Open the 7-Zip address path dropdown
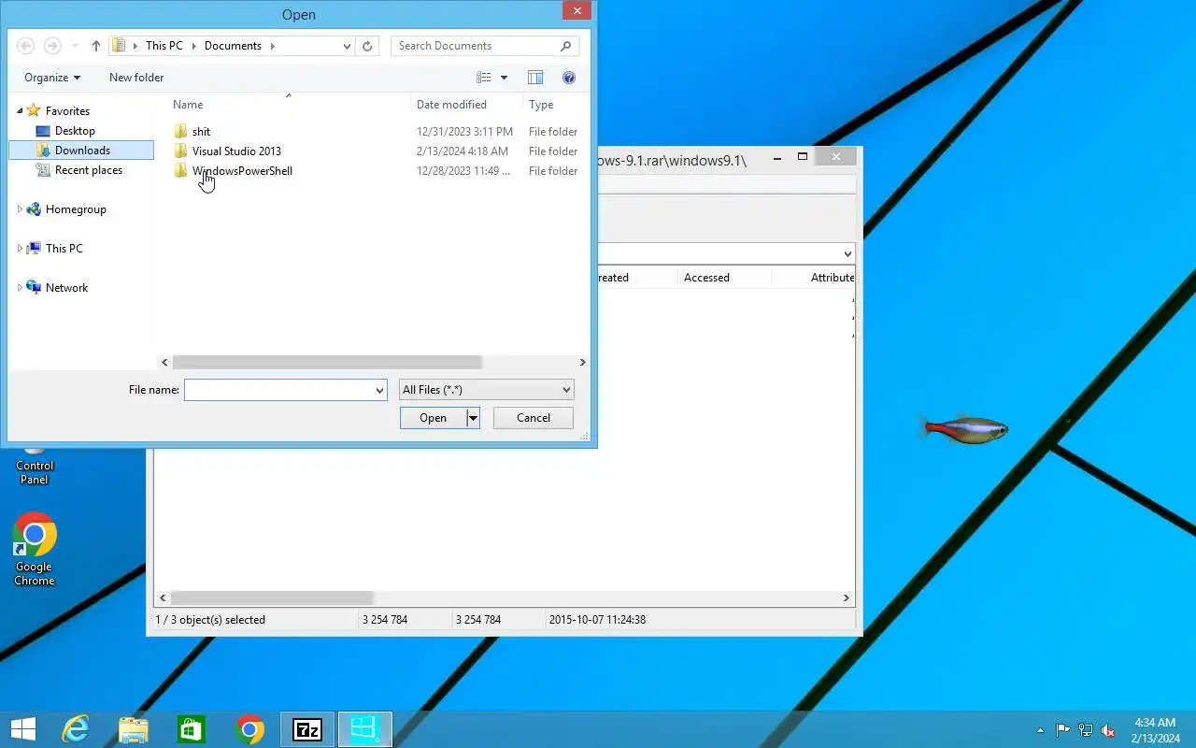 [x=847, y=254]
